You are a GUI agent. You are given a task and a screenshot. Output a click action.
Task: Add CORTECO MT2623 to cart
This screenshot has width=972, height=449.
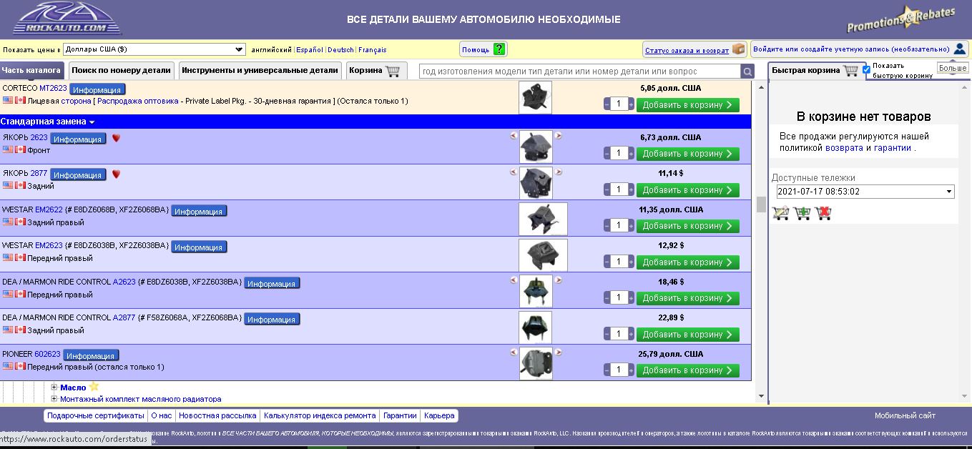[688, 105]
